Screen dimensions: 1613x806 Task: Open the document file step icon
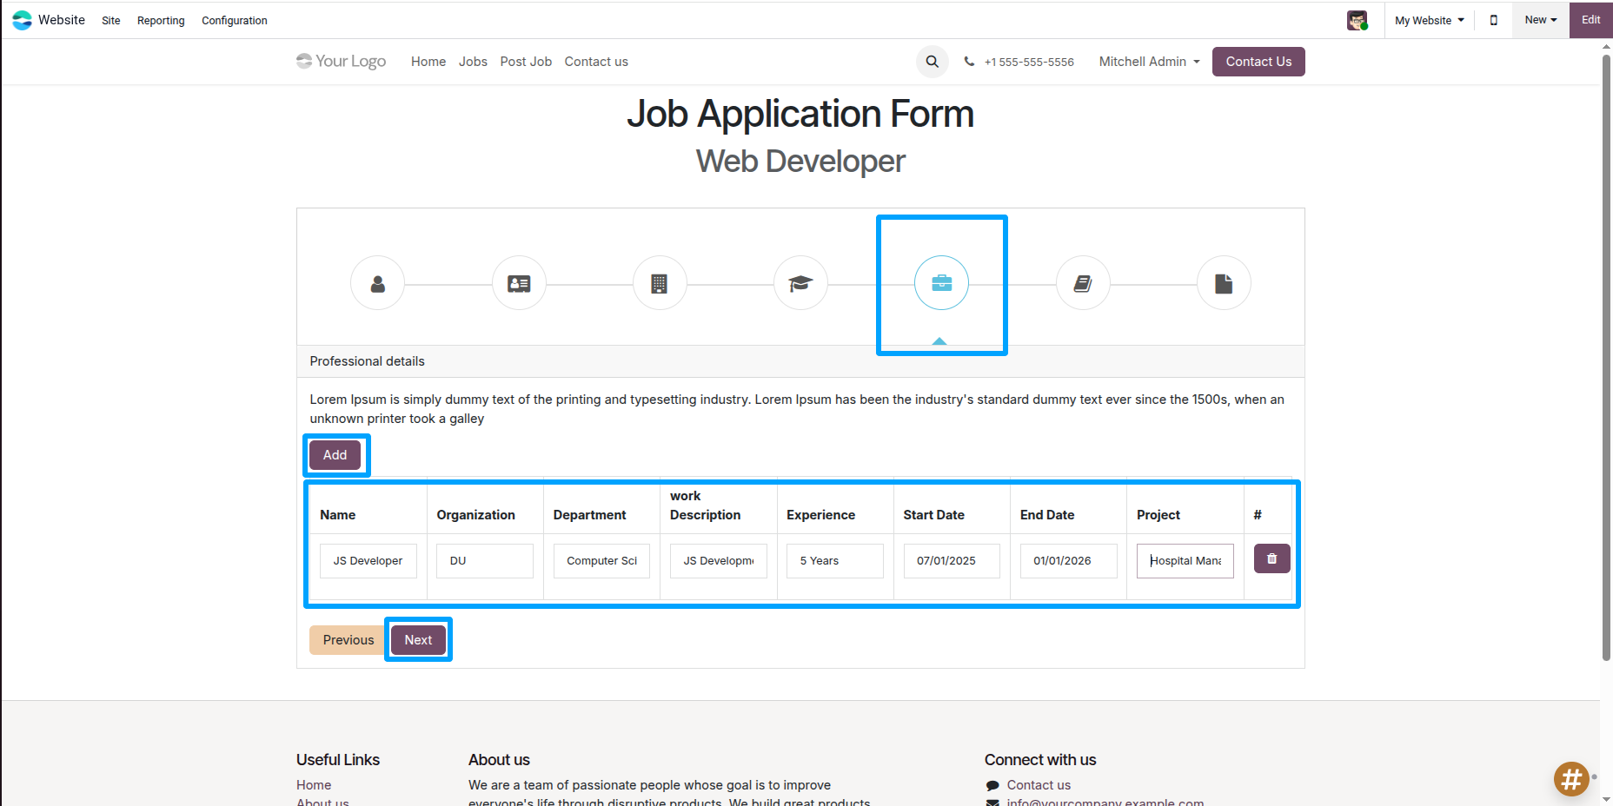(1224, 283)
